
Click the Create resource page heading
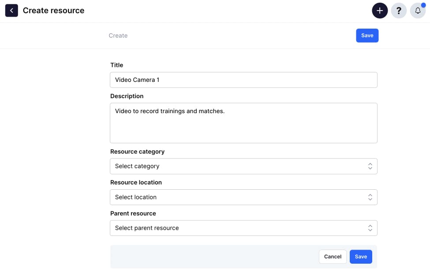(53, 11)
